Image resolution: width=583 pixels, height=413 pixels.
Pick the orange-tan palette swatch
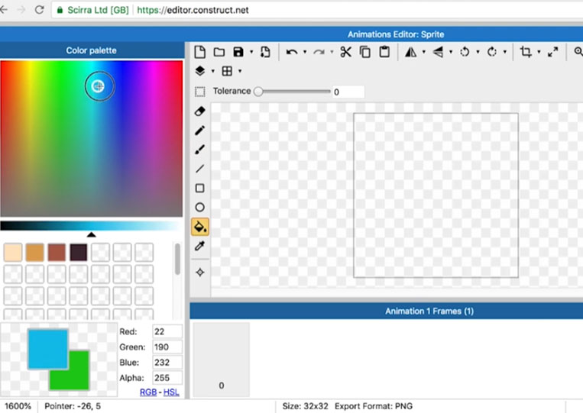click(x=35, y=253)
